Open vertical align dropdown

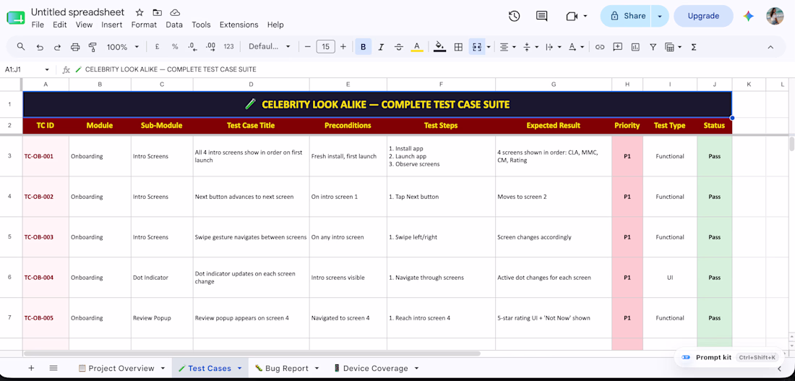(x=530, y=47)
